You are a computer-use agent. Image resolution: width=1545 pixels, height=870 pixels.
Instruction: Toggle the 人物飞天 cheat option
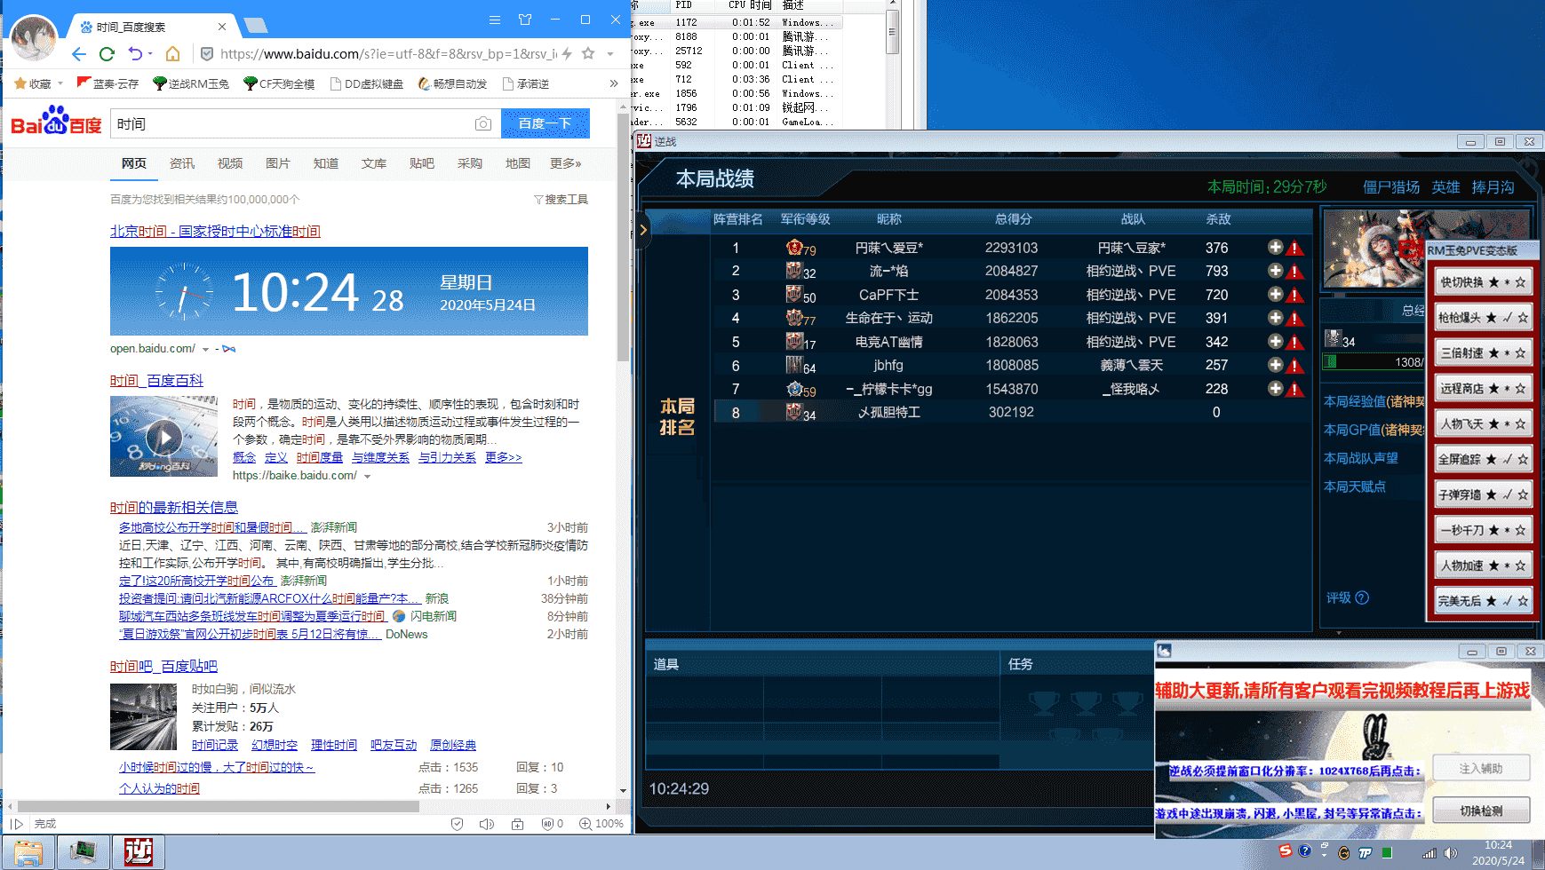[1484, 424]
